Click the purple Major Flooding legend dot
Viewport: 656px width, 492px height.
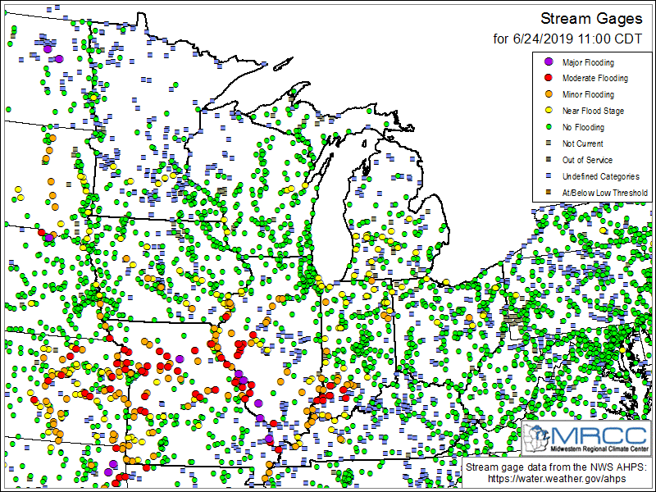click(549, 62)
